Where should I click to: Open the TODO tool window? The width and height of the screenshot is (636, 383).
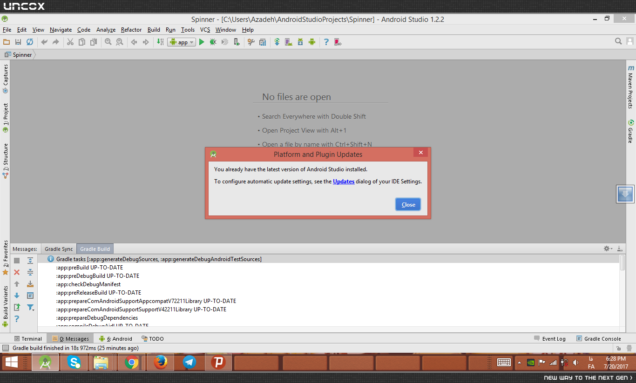[x=153, y=339]
